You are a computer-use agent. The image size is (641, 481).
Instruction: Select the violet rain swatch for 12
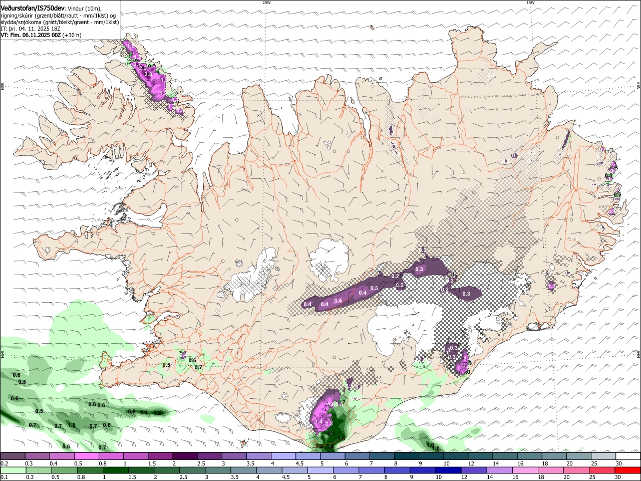coord(474,470)
